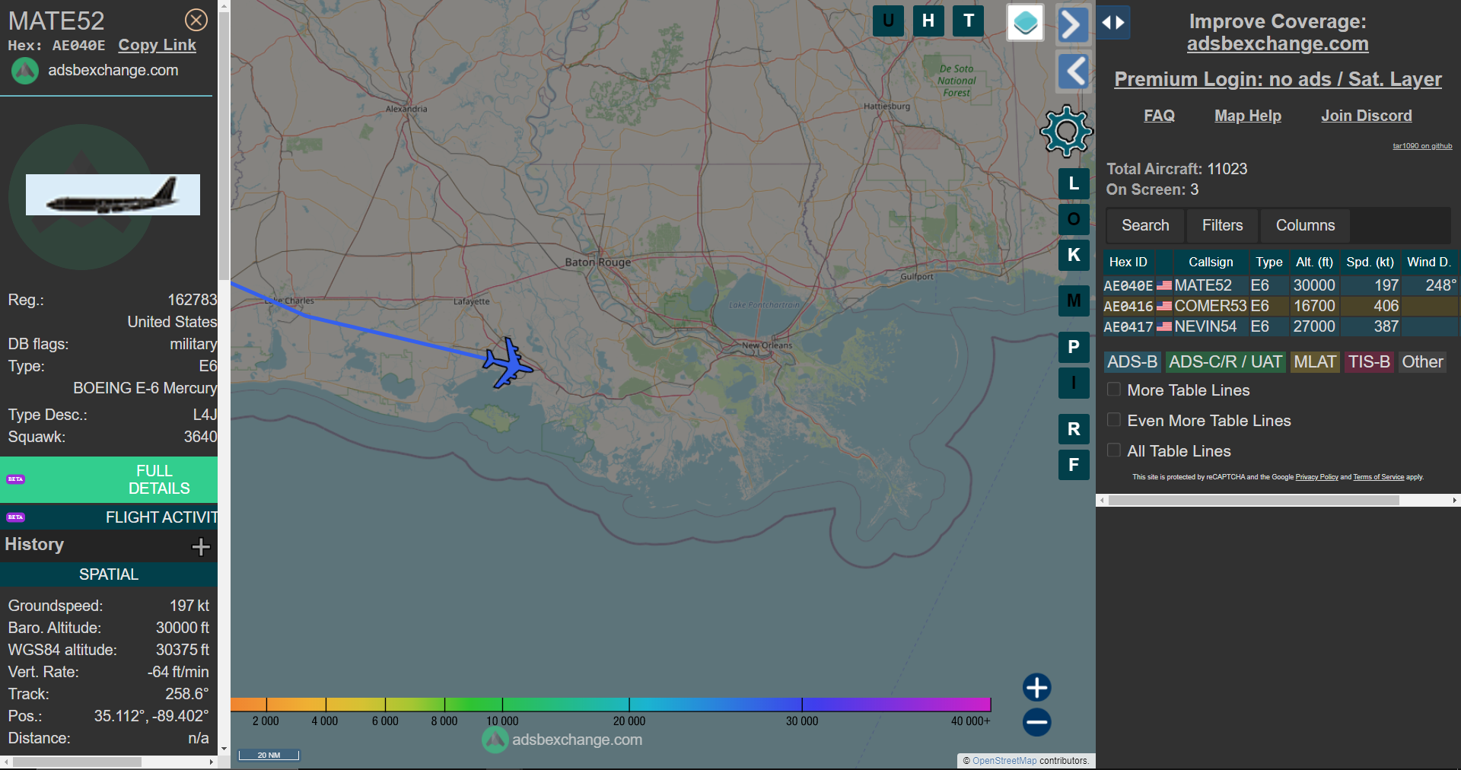
Task: Open the Map Help link
Action: point(1248,116)
